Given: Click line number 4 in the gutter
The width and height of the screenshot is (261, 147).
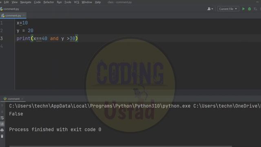Looking at the screenshot, I should 2,46.
